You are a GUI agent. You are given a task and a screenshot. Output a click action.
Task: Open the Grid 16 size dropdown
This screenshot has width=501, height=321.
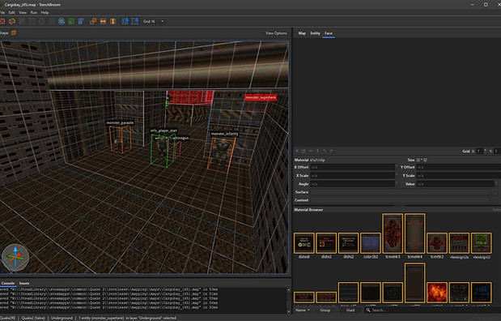point(154,21)
